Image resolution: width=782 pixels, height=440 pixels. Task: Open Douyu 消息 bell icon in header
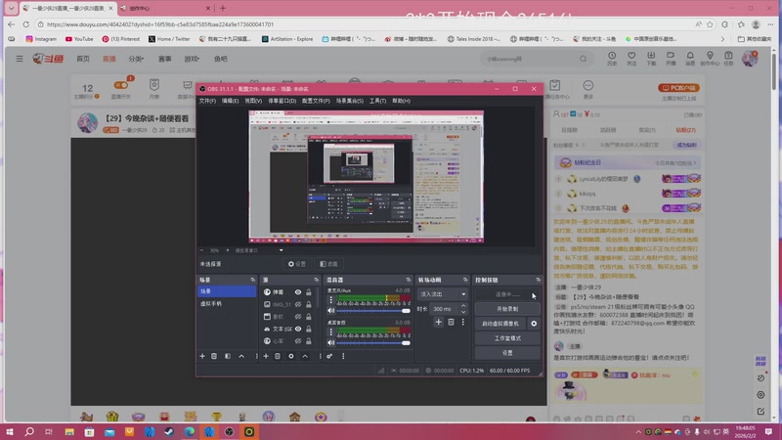pyautogui.click(x=690, y=59)
